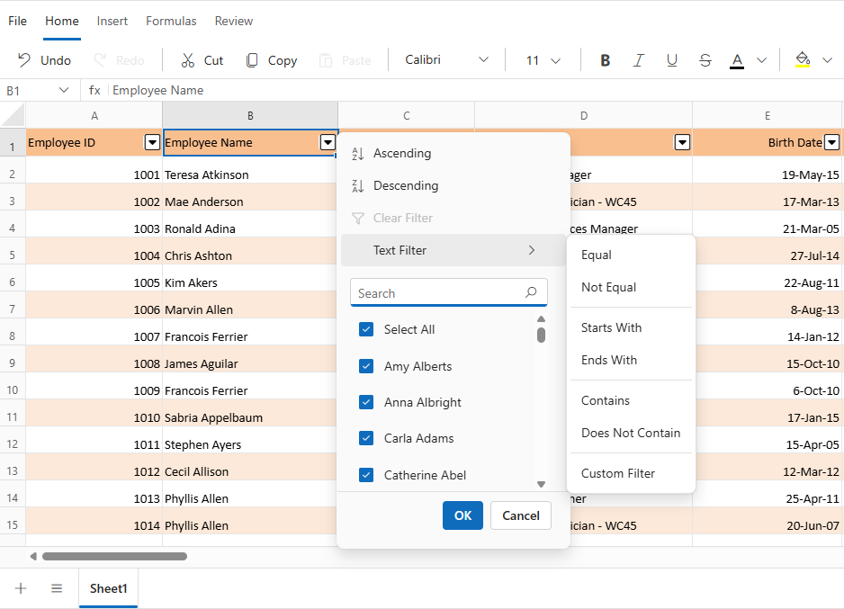Expand the font size 11 dropdown

555,60
